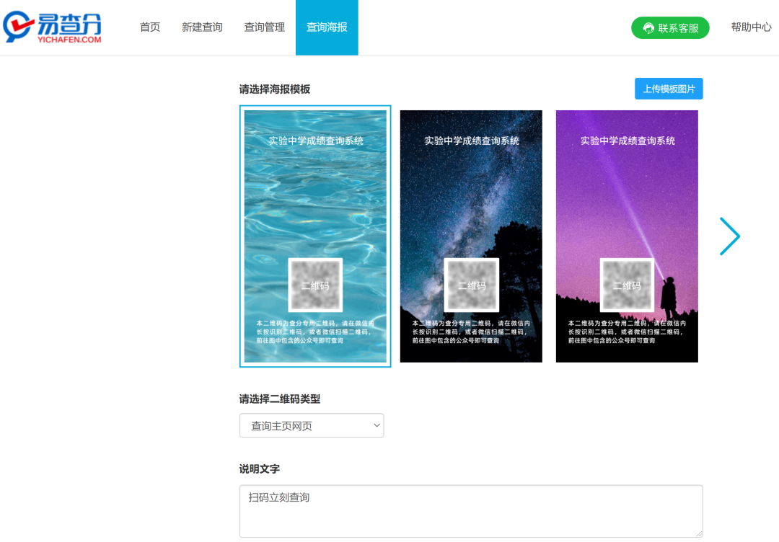The height and width of the screenshot is (542, 779).
Task: Open the 帮助中心 help link
Action: 751,27
